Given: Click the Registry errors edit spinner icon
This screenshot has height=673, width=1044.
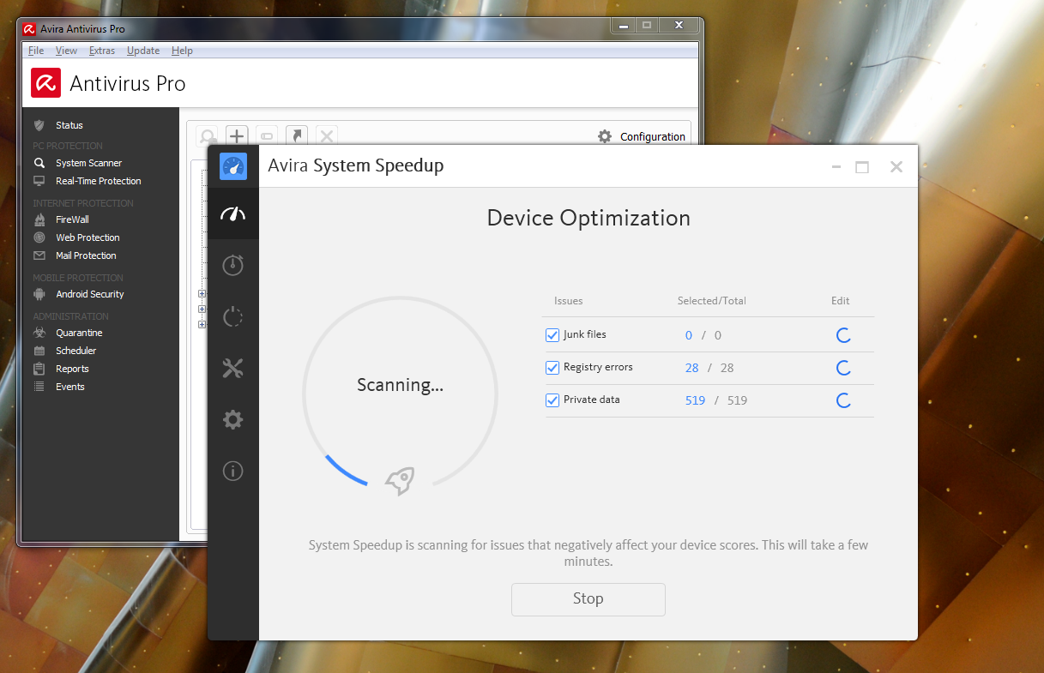Looking at the screenshot, I should point(843,368).
